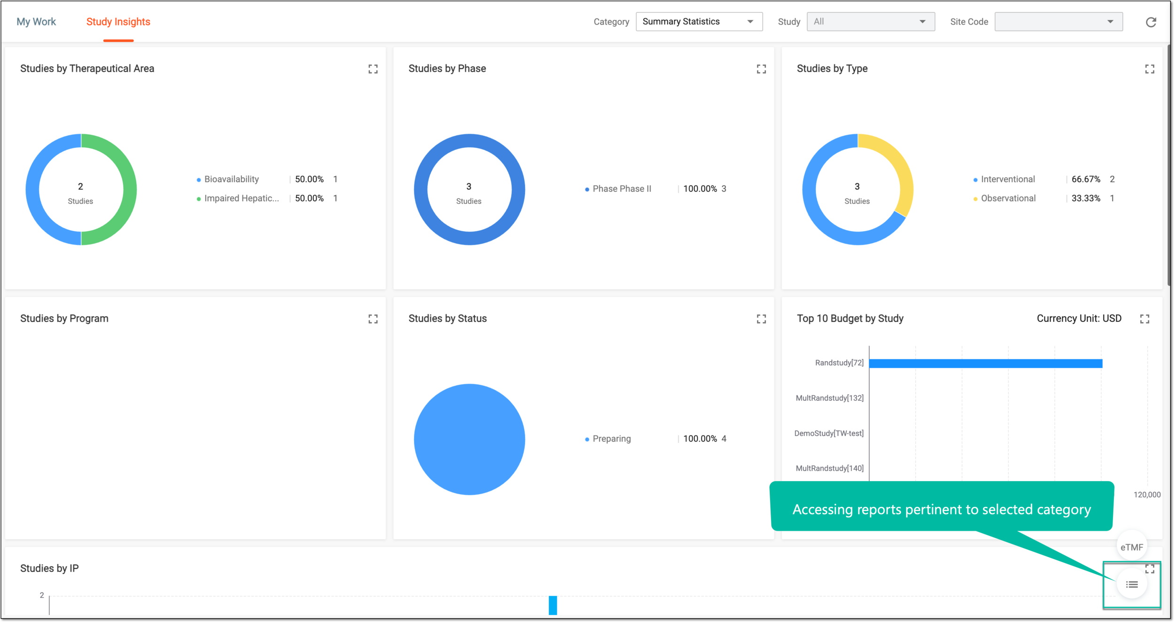Click the blue bar in Studies by IP chart

pos(553,605)
